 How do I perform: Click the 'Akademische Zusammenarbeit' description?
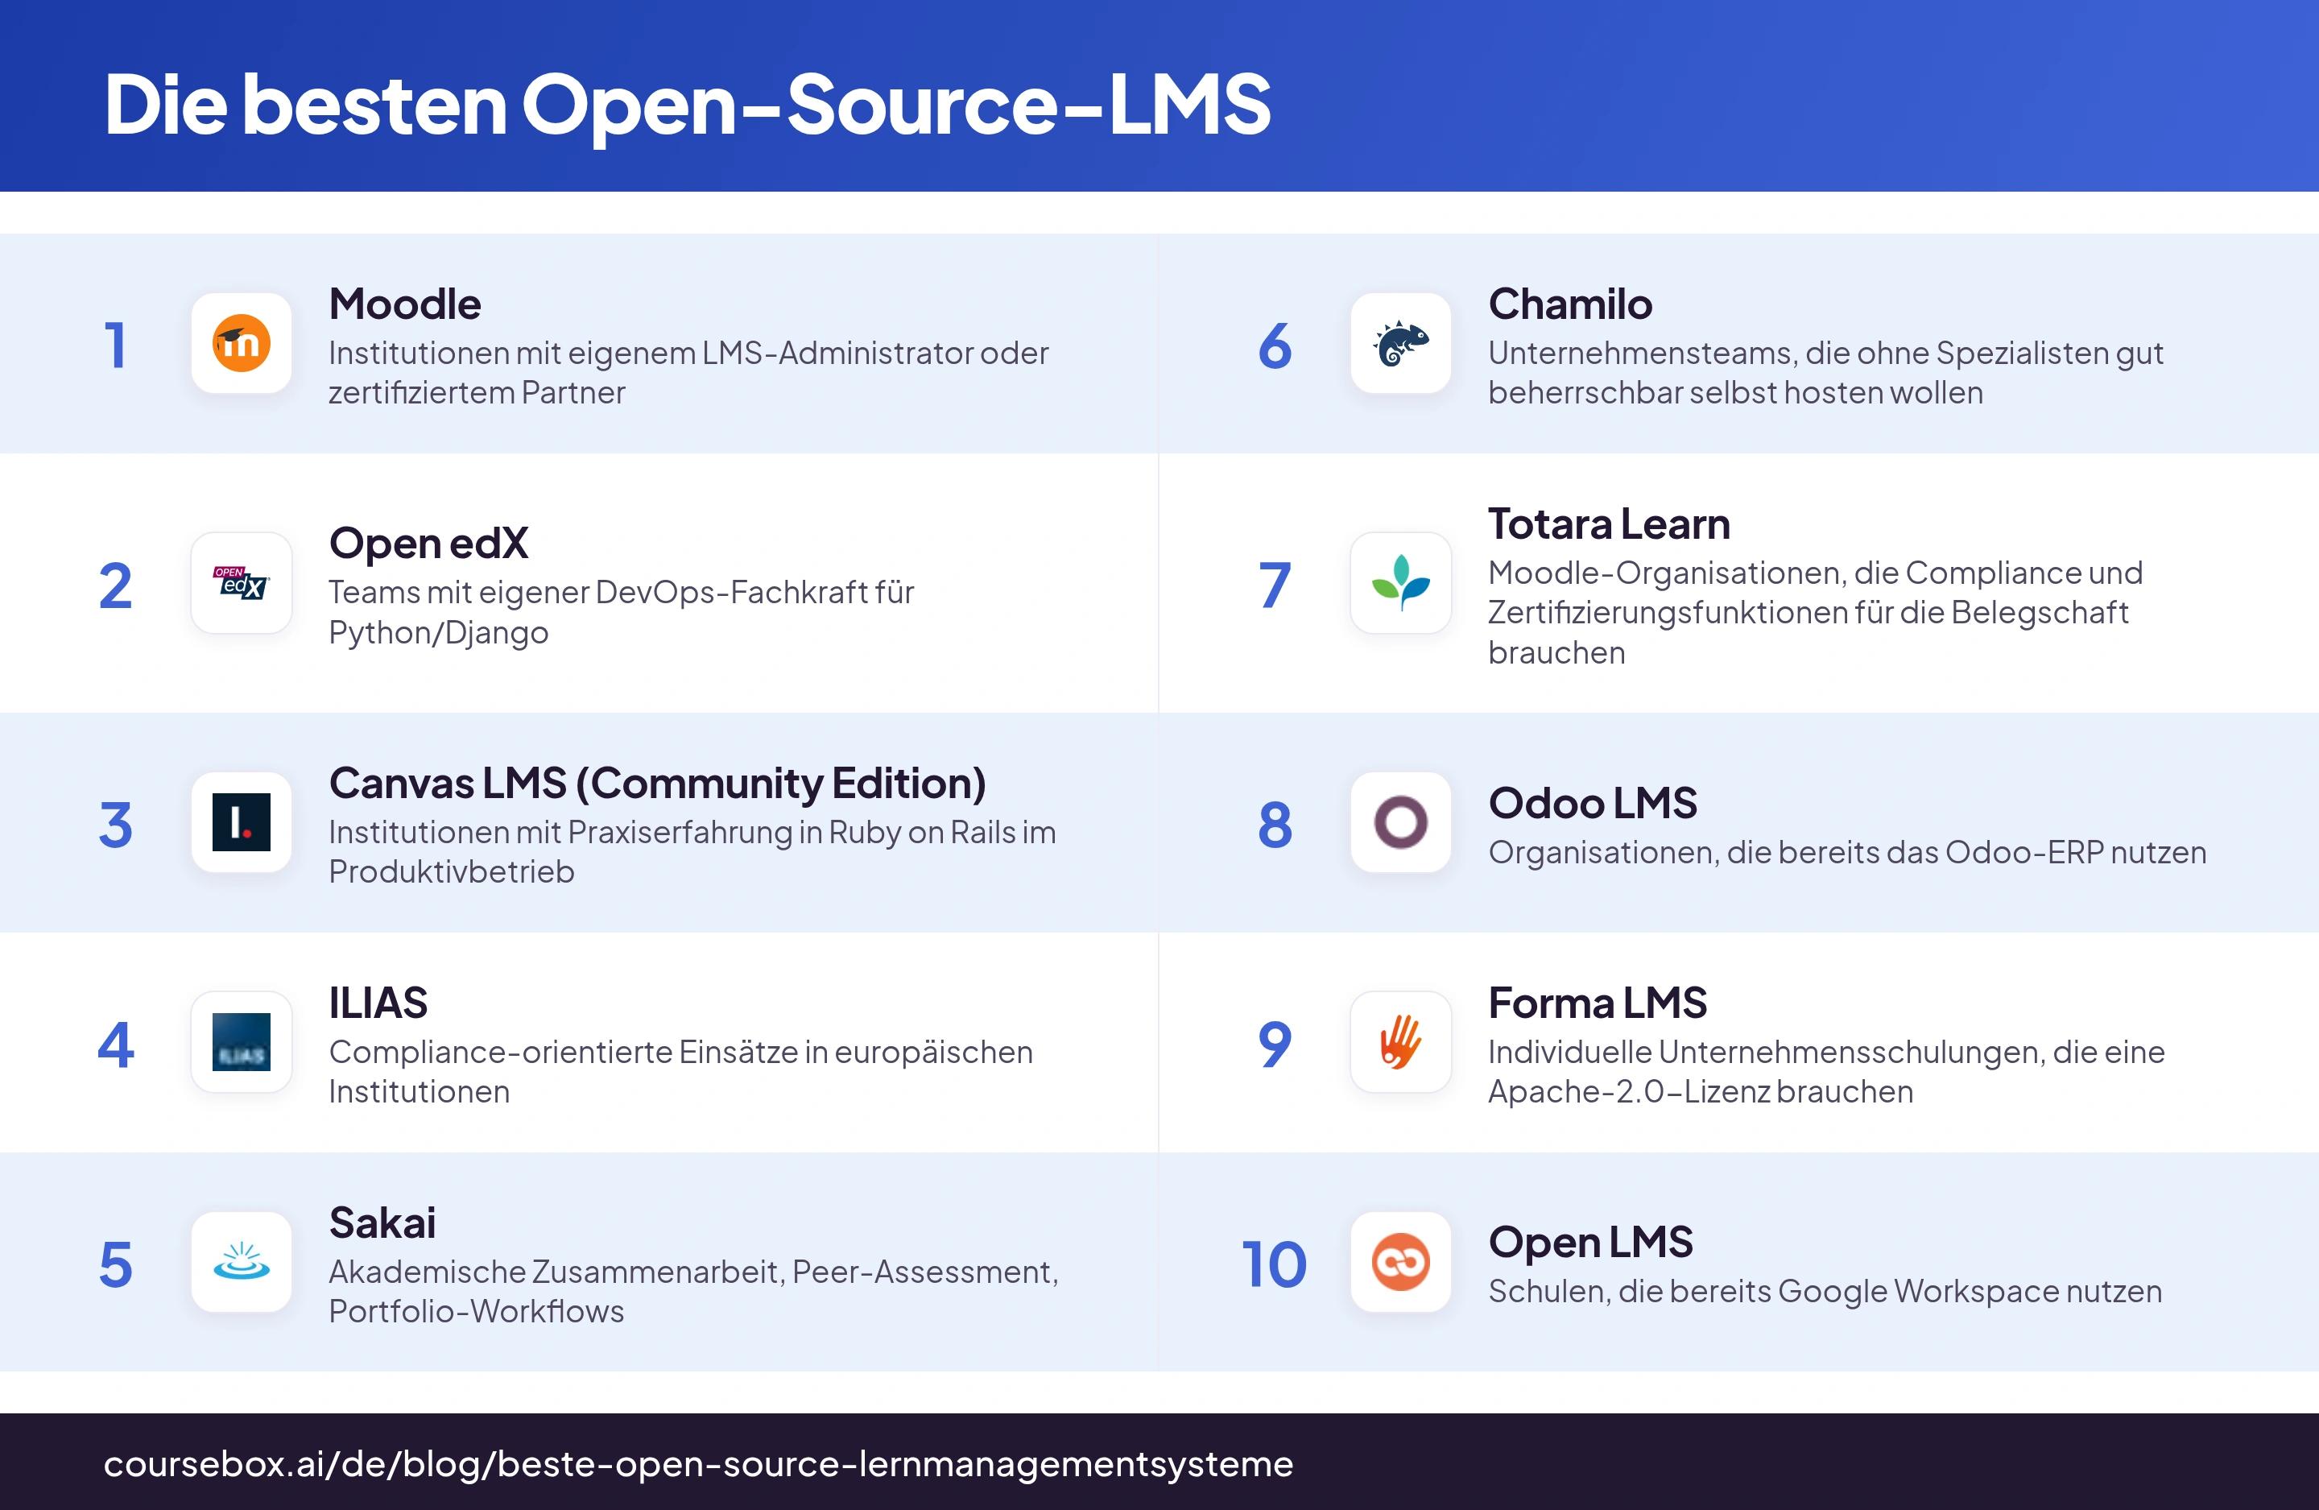click(x=694, y=1292)
